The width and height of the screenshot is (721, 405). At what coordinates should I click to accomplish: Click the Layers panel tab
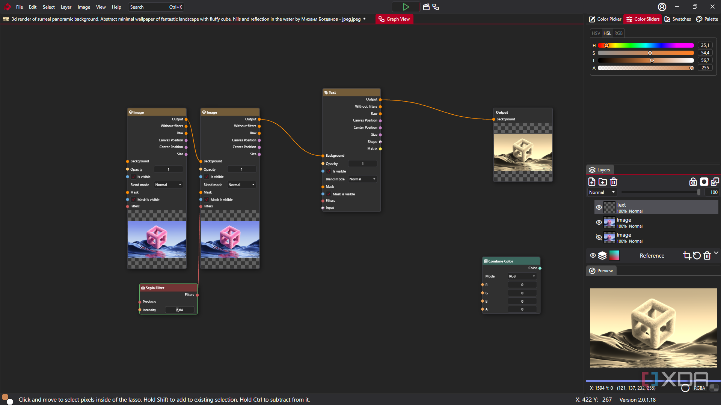[x=600, y=170]
